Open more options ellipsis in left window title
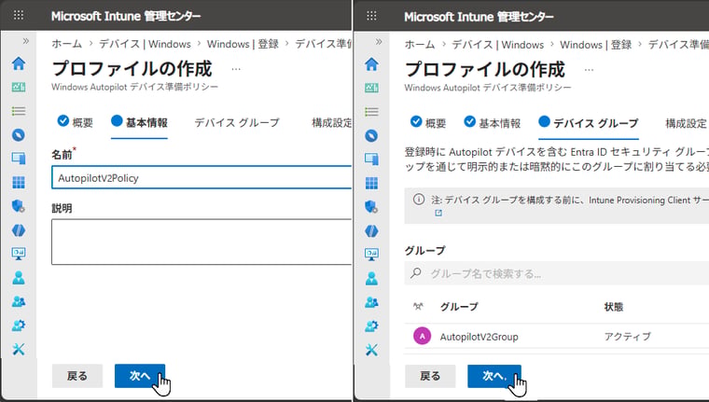This screenshot has height=402, width=709. click(x=236, y=69)
